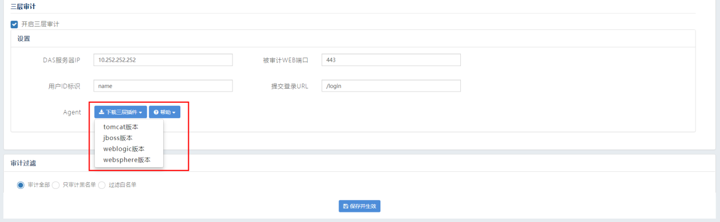
Task: Click the 提交登录URL field with /login
Action: pyautogui.click(x=391, y=86)
